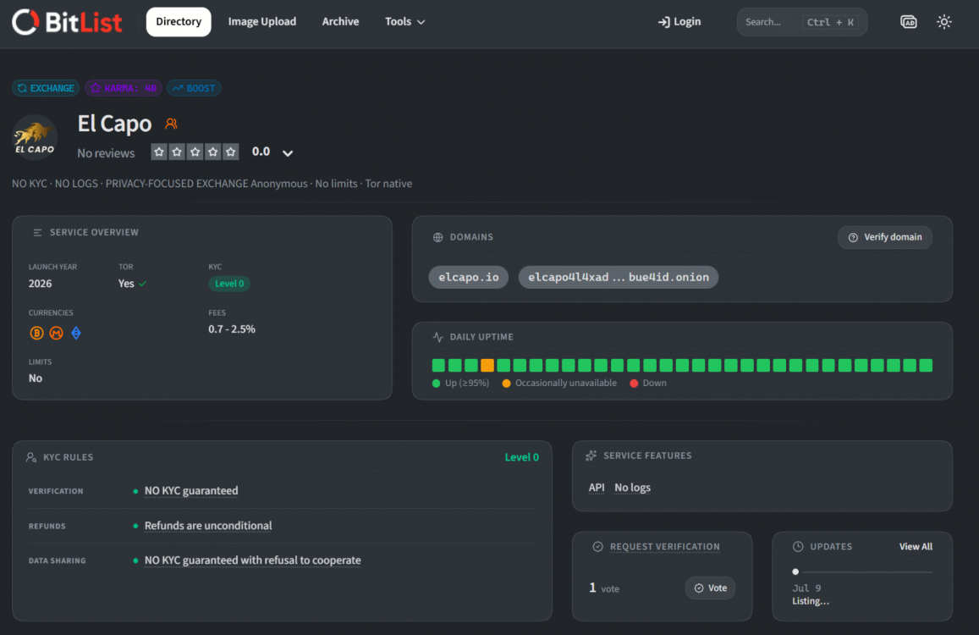This screenshot has width=979, height=635.
Task: Click the Service Overview list icon
Action: (x=37, y=233)
